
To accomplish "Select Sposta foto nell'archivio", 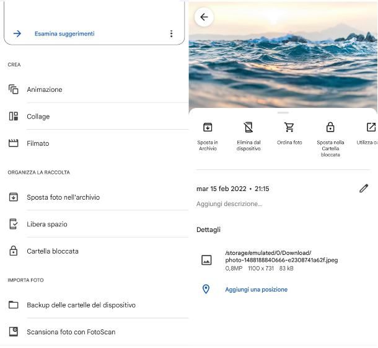I will pyautogui.click(x=63, y=197).
